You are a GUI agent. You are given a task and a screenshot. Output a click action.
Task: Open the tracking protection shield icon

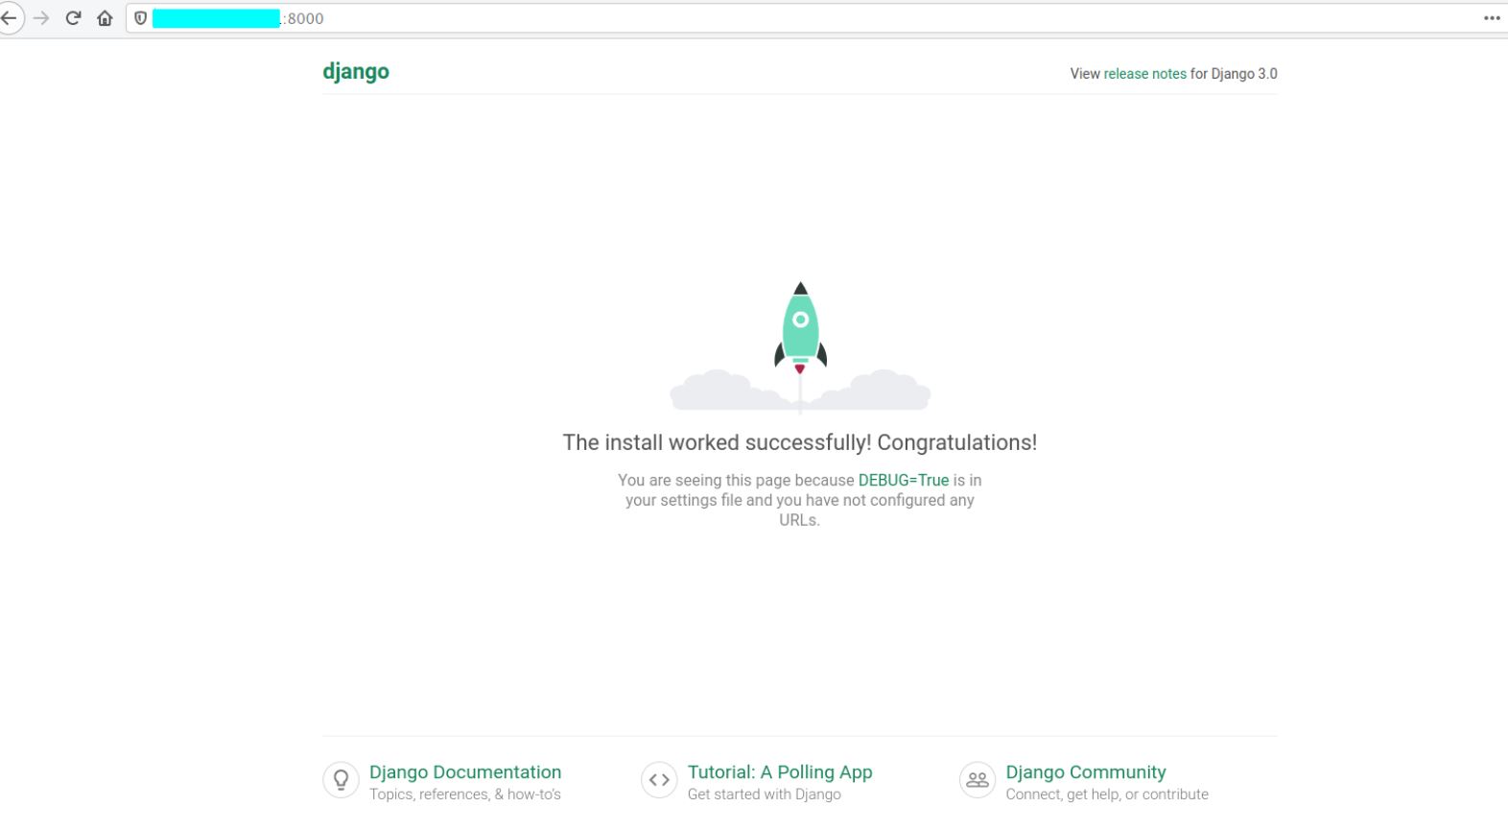[140, 18]
